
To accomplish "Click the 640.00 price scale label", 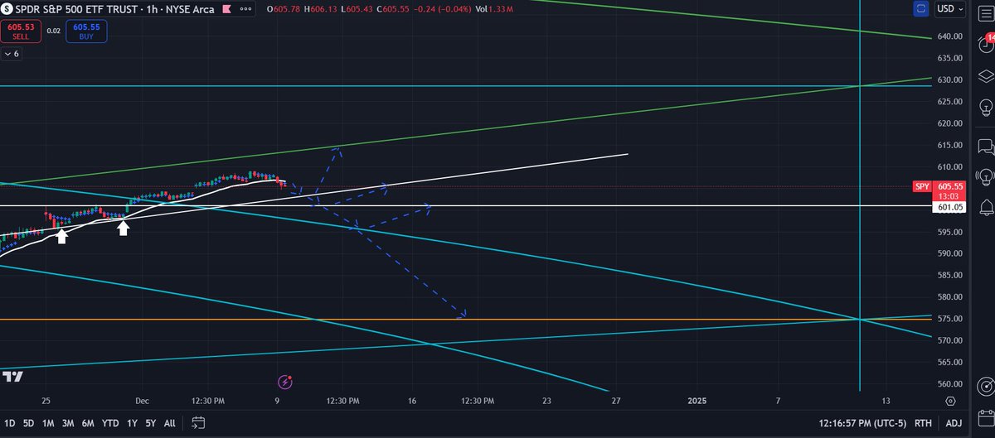I will click(x=949, y=36).
